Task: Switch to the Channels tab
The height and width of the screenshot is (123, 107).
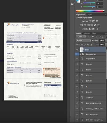Action: [86, 33]
